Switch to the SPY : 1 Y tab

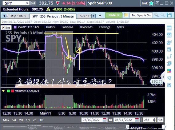[x=84, y=16]
